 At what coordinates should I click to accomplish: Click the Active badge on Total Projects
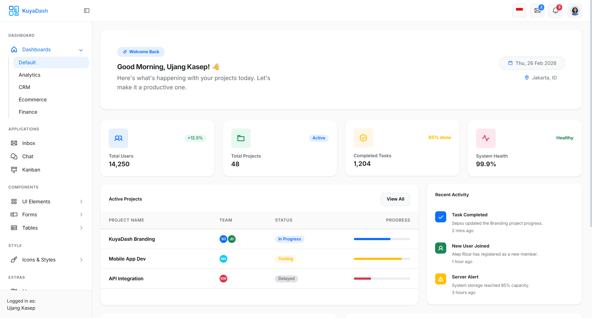pos(319,138)
